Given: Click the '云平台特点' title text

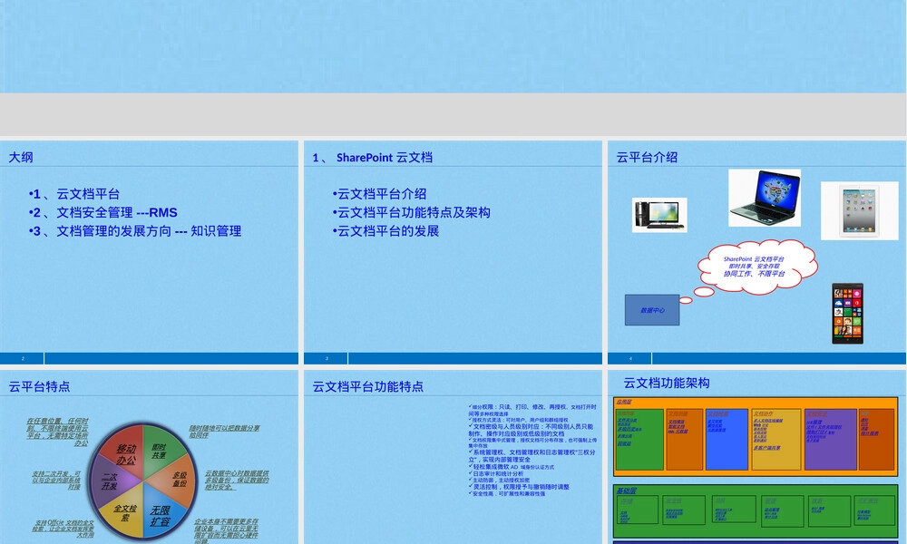Looking at the screenshot, I should click(x=39, y=386).
